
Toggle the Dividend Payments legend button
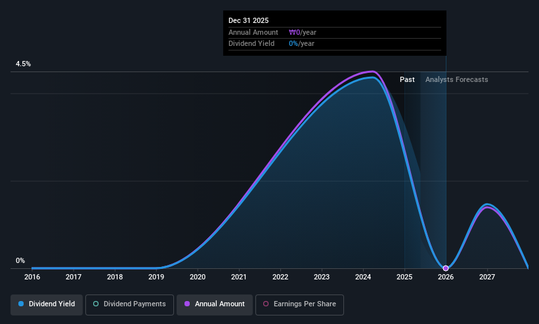pyautogui.click(x=129, y=305)
